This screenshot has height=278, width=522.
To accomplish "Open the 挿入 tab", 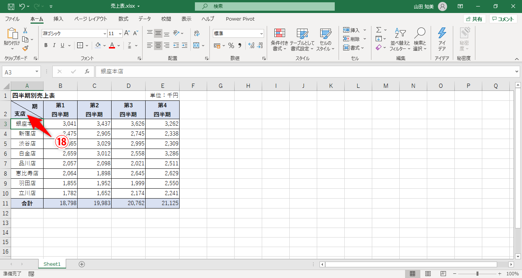I will click(x=58, y=19).
